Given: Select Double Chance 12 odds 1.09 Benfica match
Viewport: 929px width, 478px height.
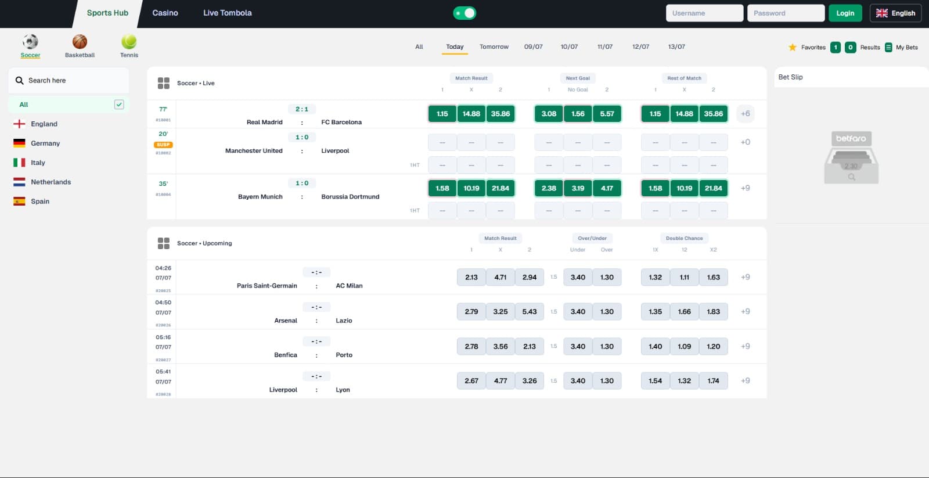Looking at the screenshot, I should [x=685, y=346].
